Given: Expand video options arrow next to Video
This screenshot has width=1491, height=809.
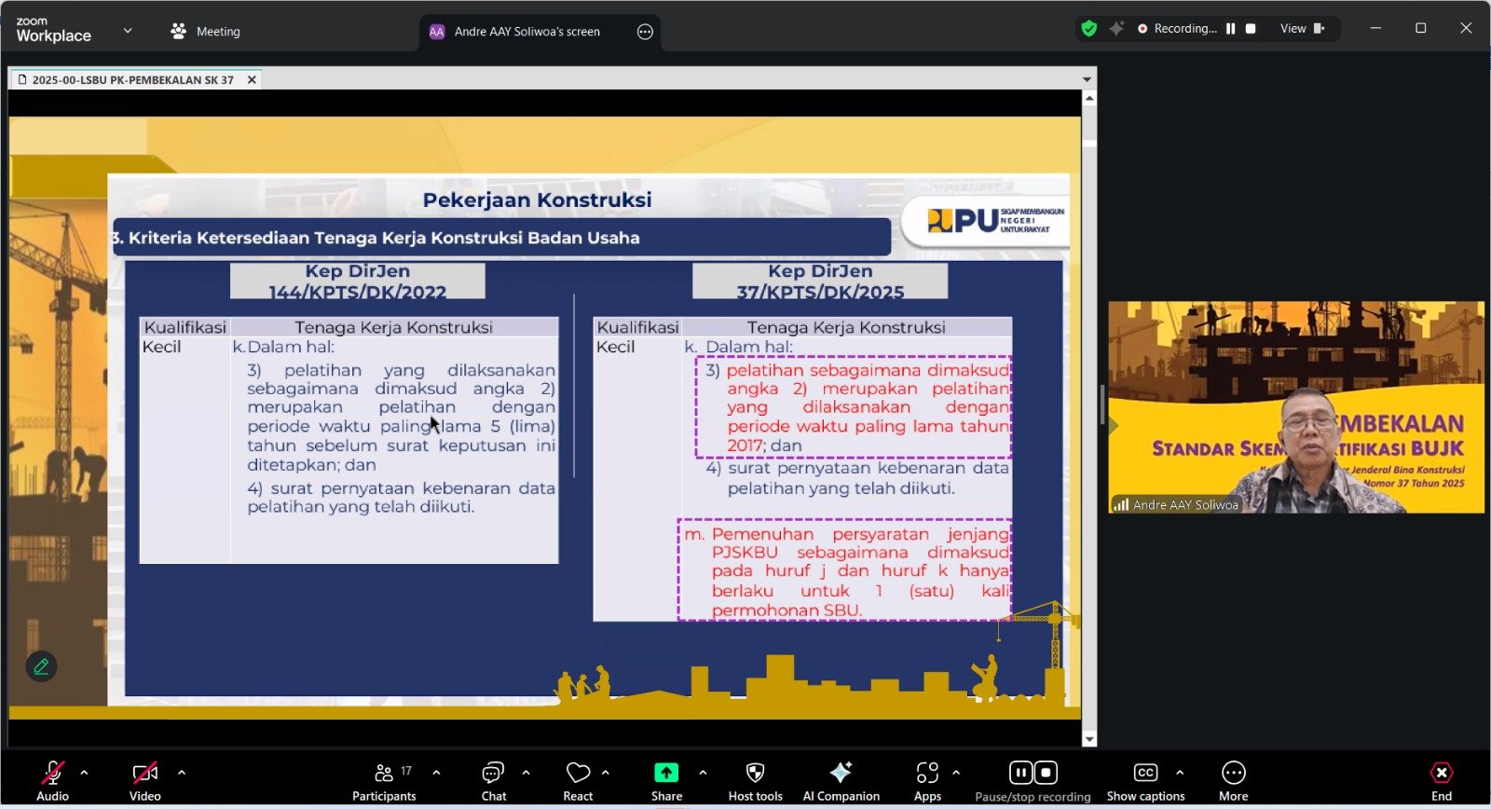Looking at the screenshot, I should tap(182, 773).
